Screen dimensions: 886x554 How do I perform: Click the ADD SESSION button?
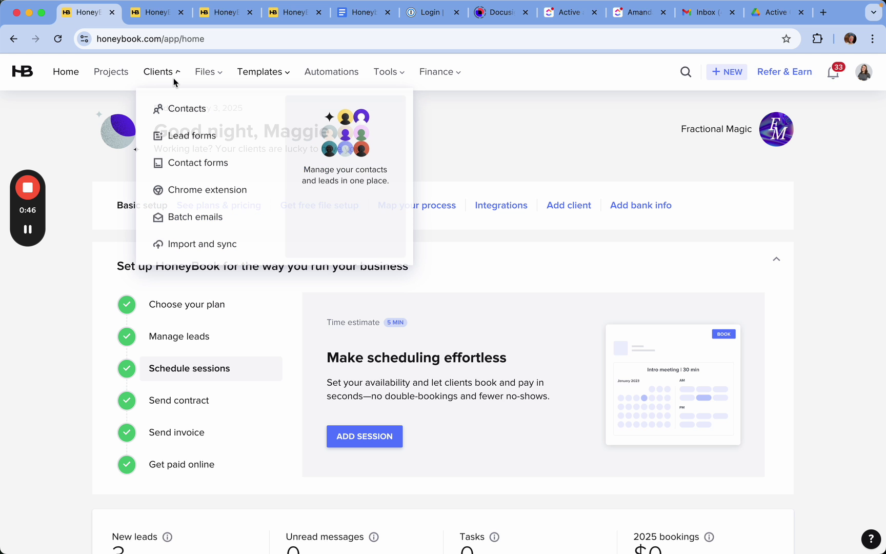[365, 437]
